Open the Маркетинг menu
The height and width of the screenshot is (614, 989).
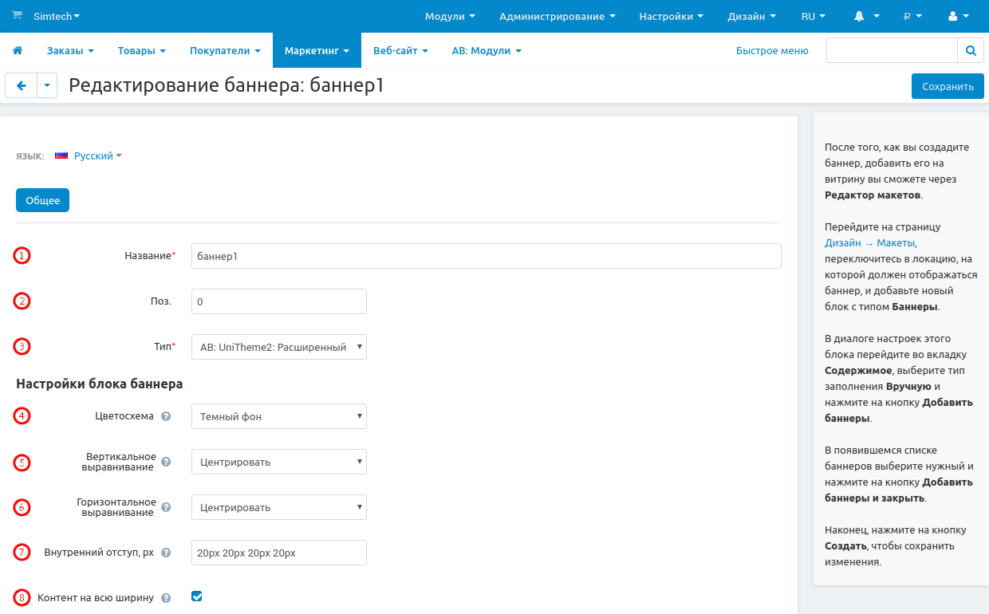(x=317, y=51)
